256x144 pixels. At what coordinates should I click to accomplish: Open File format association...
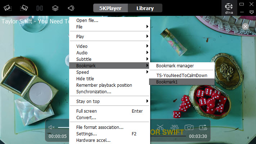coord(109,127)
